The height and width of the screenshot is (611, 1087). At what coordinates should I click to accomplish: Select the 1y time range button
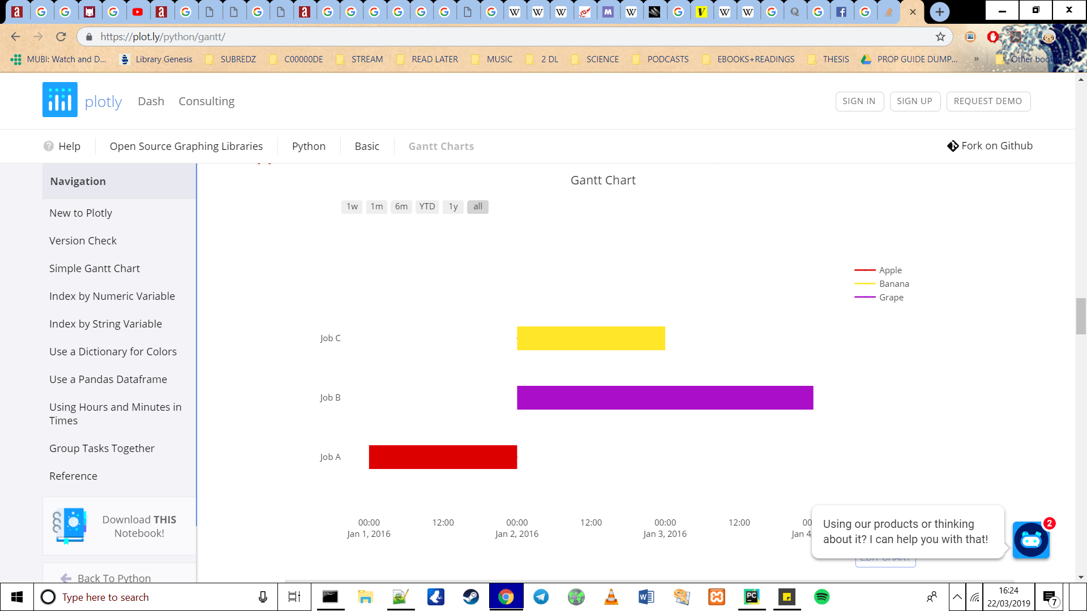452,206
